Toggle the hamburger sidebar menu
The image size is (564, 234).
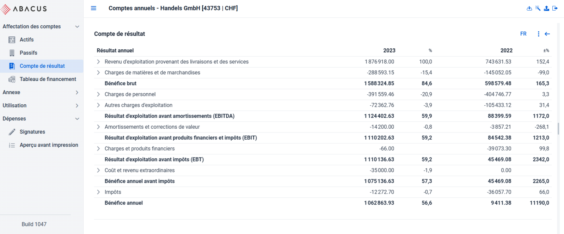[93, 8]
